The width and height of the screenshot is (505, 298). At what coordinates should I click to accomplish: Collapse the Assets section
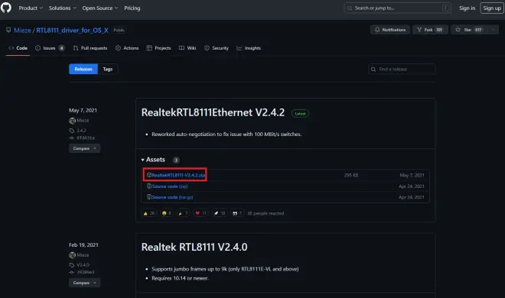[x=153, y=160]
